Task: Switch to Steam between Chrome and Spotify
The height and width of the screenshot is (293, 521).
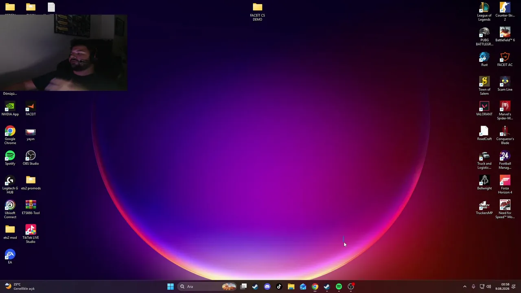Action: pyautogui.click(x=327, y=286)
